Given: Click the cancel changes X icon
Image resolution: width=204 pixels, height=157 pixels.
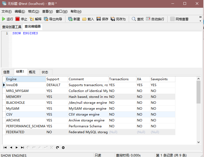Looking at the screenshot, I should coord(52,147).
